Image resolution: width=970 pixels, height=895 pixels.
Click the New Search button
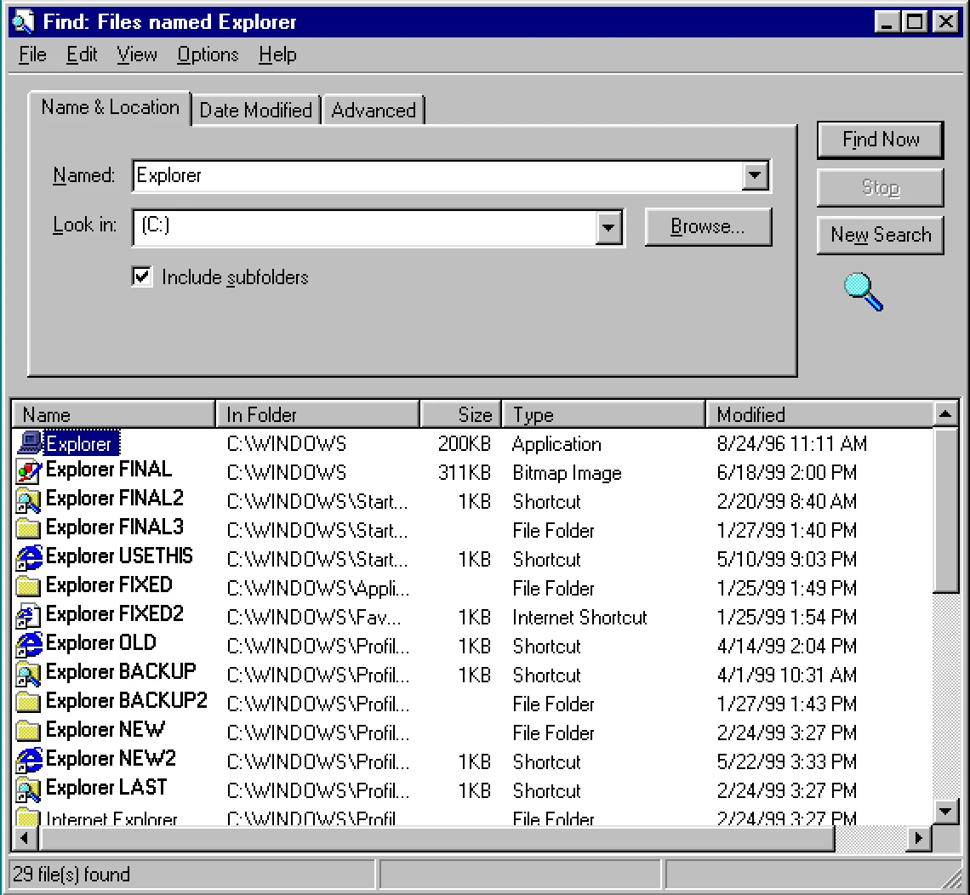click(881, 235)
